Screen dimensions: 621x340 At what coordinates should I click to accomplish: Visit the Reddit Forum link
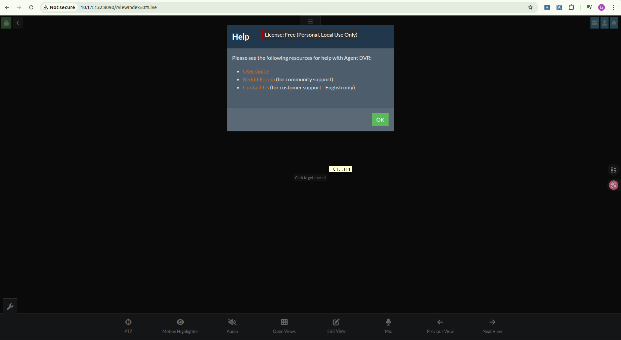259,79
